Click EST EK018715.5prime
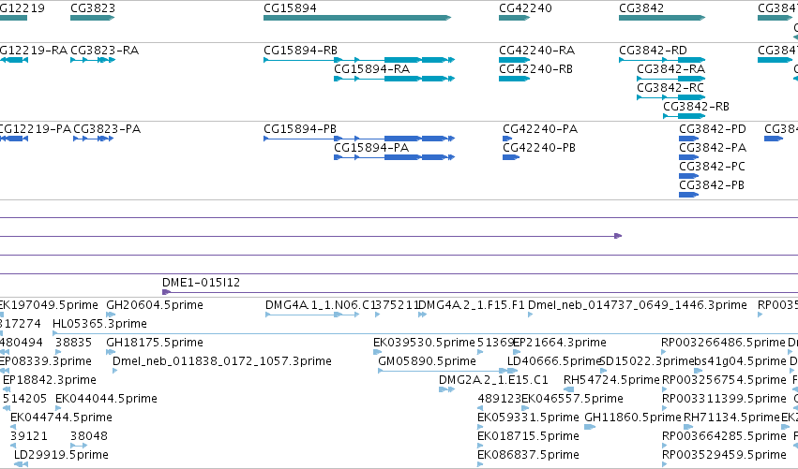Viewport: 798px width, 469px height. (x=528, y=436)
